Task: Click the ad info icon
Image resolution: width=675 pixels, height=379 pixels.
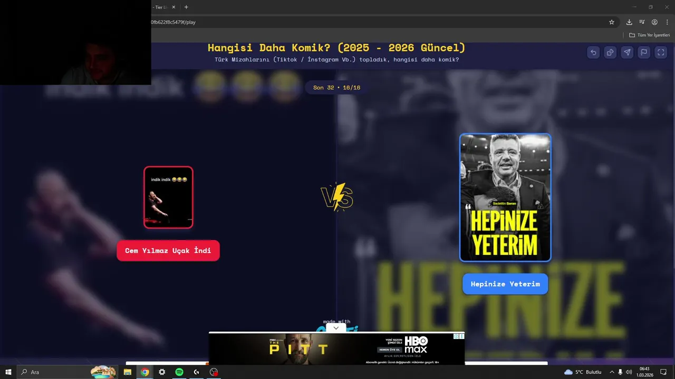Action: coord(457,336)
